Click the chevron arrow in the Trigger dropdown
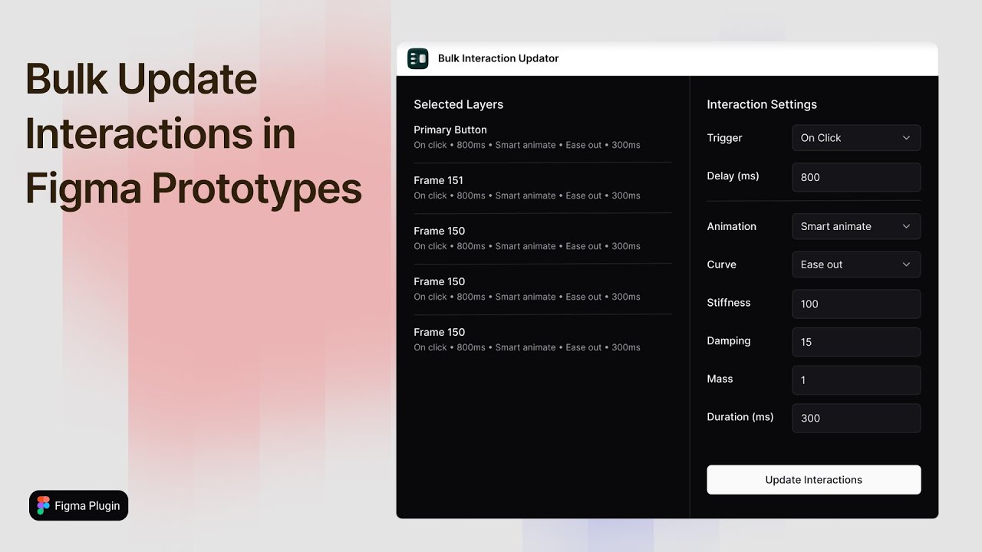The image size is (982, 552). (906, 138)
